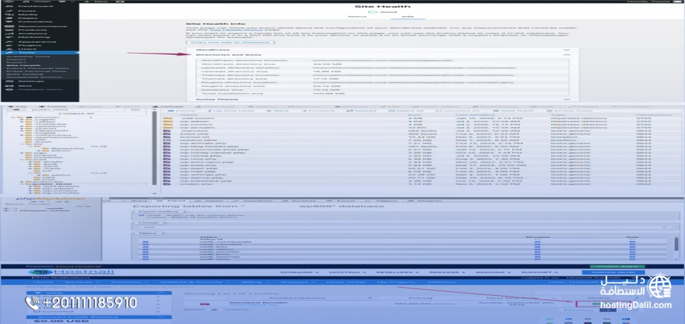Open Users in the WordPress sidebar
The width and height of the screenshot is (685, 324).
click(x=27, y=49)
